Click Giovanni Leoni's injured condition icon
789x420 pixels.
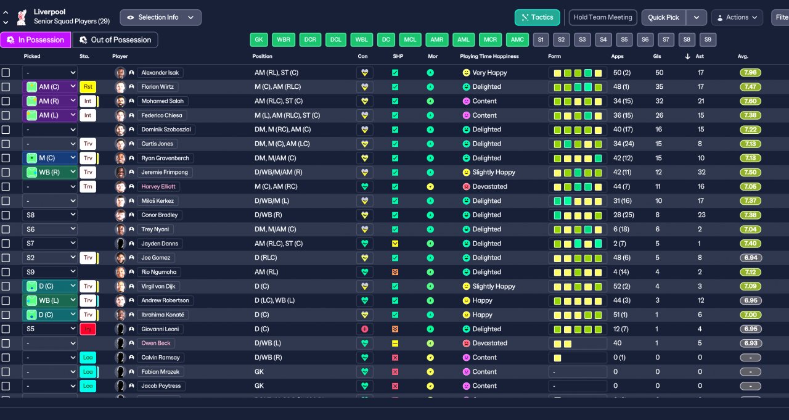364,329
